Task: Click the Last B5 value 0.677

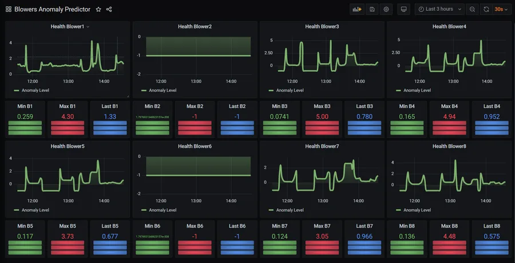Action: coord(110,236)
